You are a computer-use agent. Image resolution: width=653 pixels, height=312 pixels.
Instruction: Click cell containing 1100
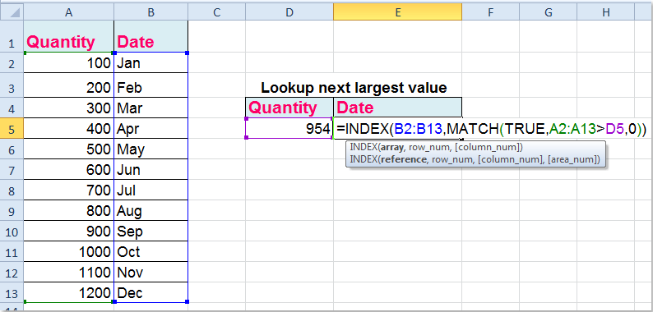69,273
